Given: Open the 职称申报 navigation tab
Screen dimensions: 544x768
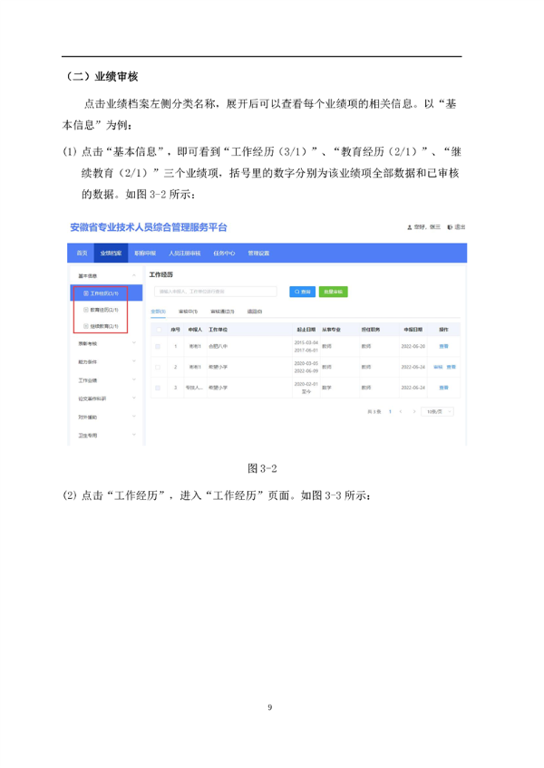Looking at the screenshot, I should (x=145, y=254).
